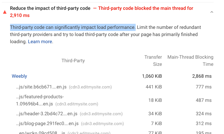The height and width of the screenshot is (134, 224).
Task: Click Weebly's 2,868 ms blocking time
Action: tap(202, 76)
